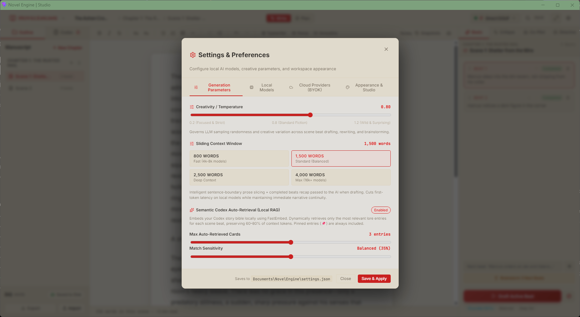580x317 pixels.
Task: Click the sliders icon next to Sliding Context Window
Action: coord(192,144)
